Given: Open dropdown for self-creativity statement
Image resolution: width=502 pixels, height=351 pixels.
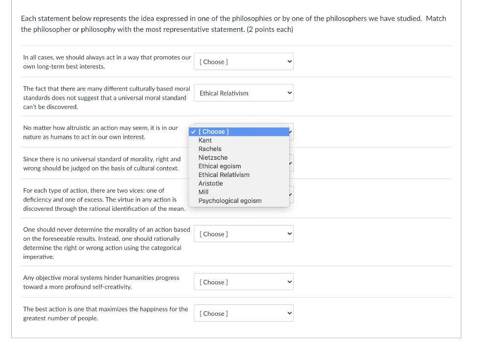Looking at the screenshot, I should 244,282.
